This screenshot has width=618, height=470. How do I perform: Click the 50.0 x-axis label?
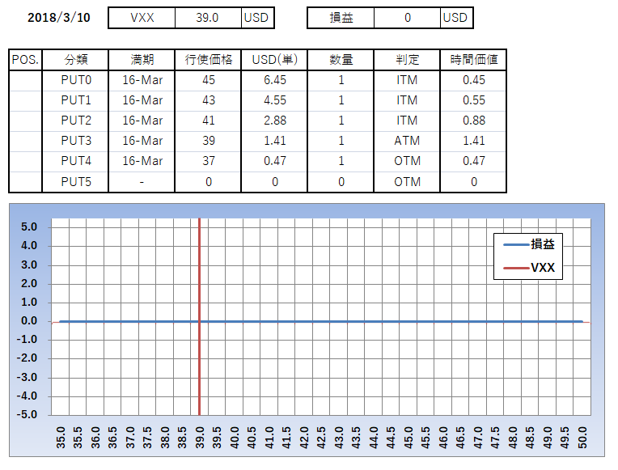(x=582, y=438)
